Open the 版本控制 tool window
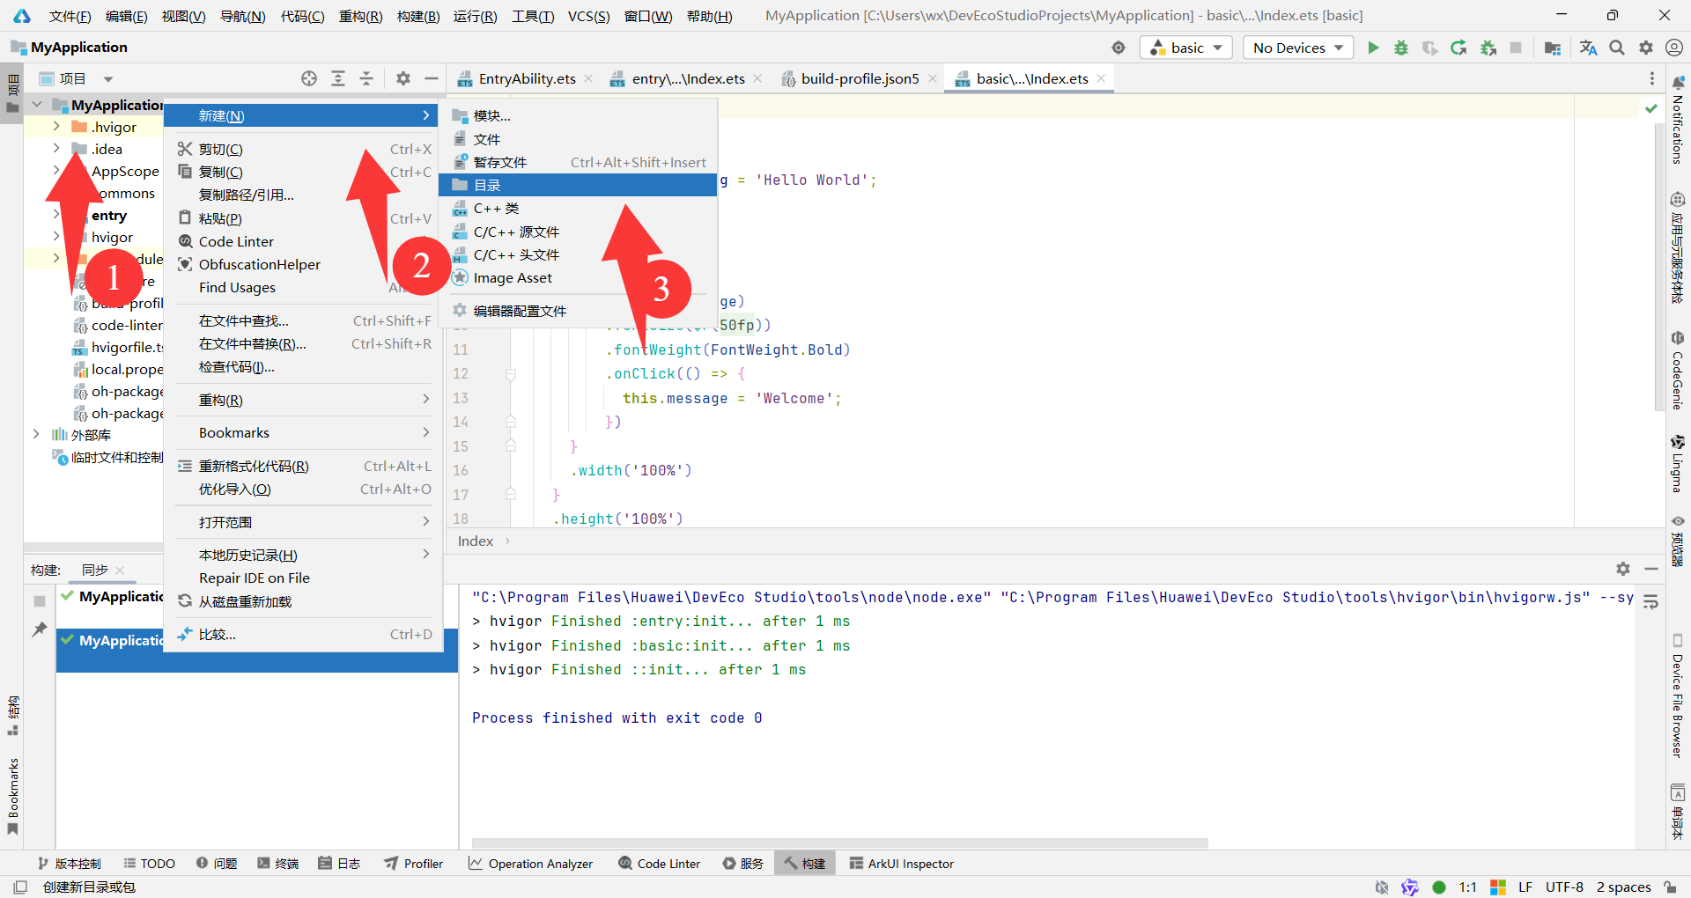The height and width of the screenshot is (898, 1691). [x=70, y=864]
